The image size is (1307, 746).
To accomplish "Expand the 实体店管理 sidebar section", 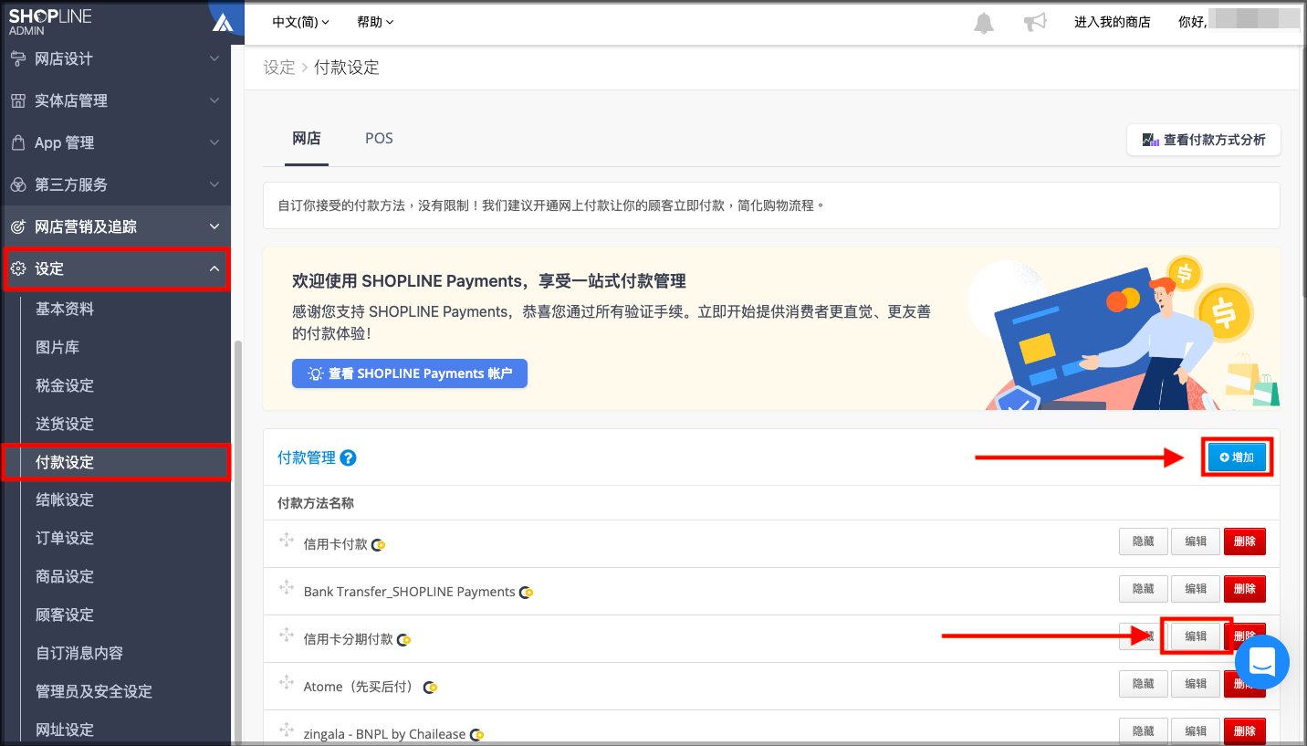I will pos(214,100).
